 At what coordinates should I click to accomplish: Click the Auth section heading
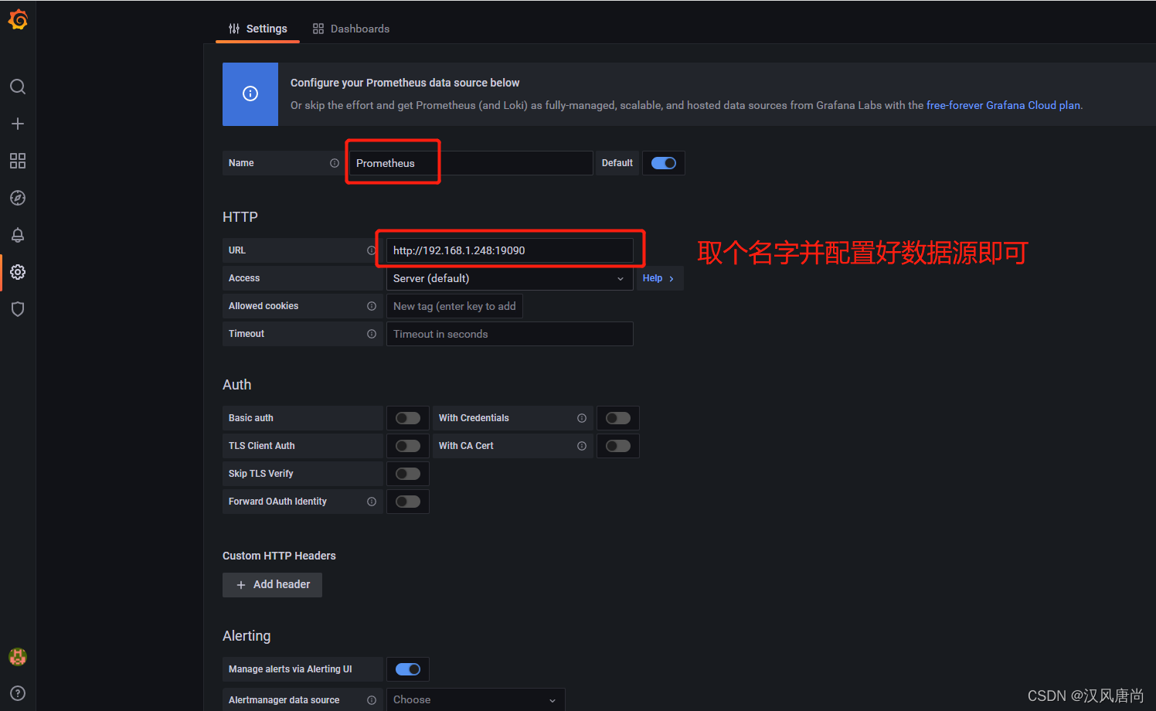point(237,385)
